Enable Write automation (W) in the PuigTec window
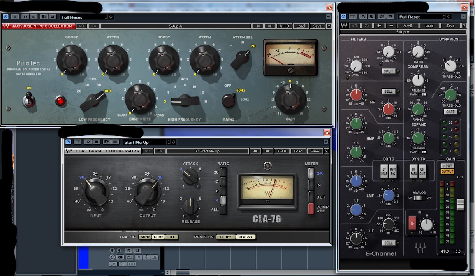Image resolution: width=475 pixels, height=276 pixels. [x=33, y=17]
